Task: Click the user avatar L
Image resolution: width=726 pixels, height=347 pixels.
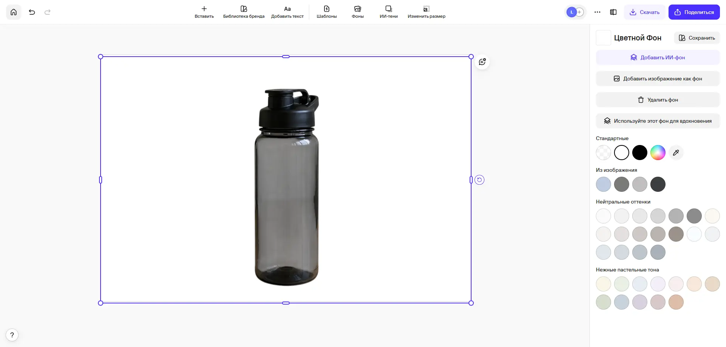Action: pyautogui.click(x=572, y=12)
